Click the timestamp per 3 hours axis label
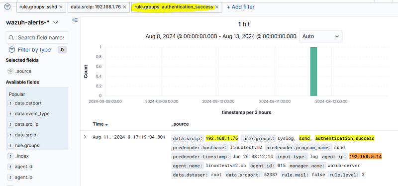The width and height of the screenshot is (398, 186). tap(246, 112)
